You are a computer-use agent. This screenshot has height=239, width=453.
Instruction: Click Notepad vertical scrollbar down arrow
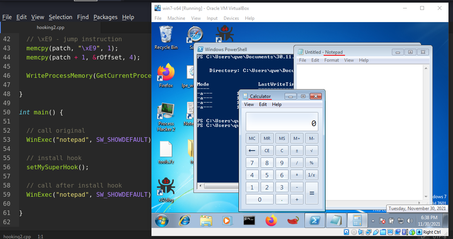pos(426,197)
